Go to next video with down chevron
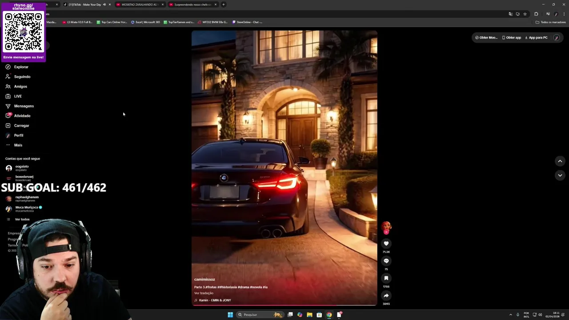Screen dimensions: 569x320 560,175
